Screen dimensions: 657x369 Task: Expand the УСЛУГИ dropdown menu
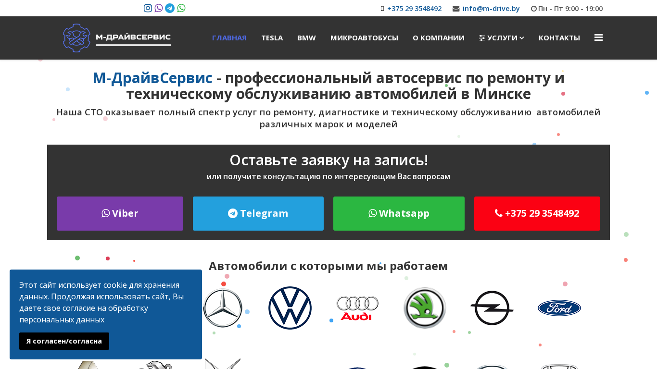[x=502, y=38]
